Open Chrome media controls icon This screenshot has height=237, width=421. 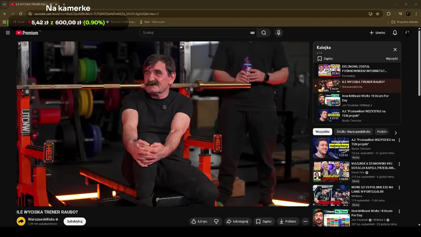[x=400, y=14]
